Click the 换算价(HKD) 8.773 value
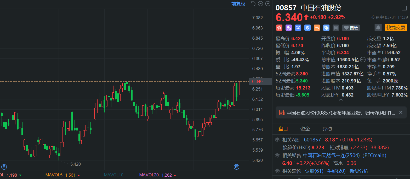This screenshot has height=179, width=410. tap(318, 148)
